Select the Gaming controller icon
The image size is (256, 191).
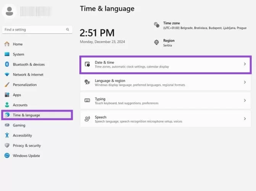tap(7, 125)
